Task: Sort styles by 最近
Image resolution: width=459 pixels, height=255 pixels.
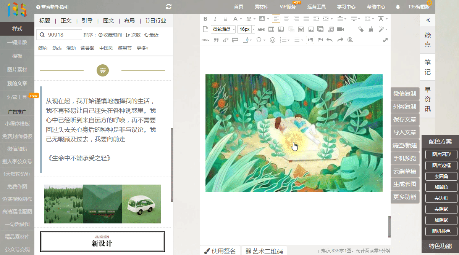Action: coord(152,35)
